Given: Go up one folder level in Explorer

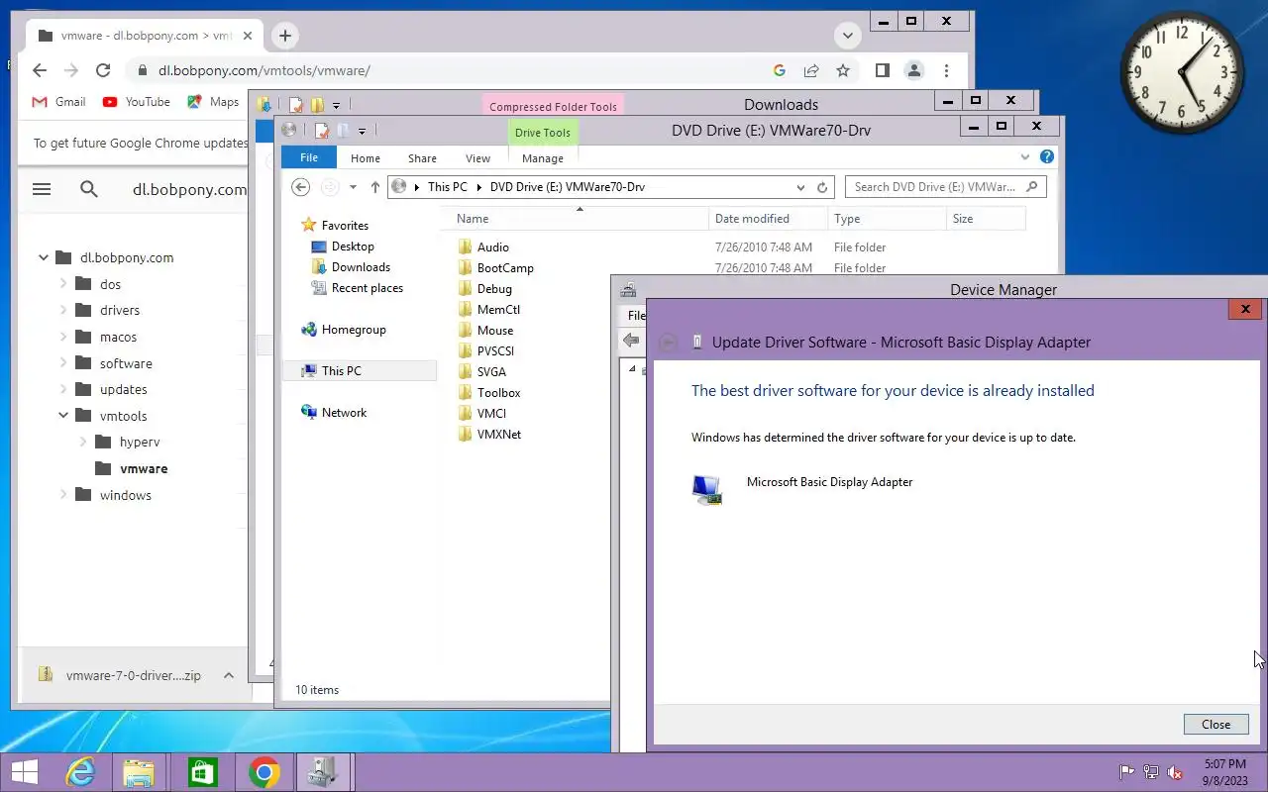Looking at the screenshot, I should click(374, 187).
